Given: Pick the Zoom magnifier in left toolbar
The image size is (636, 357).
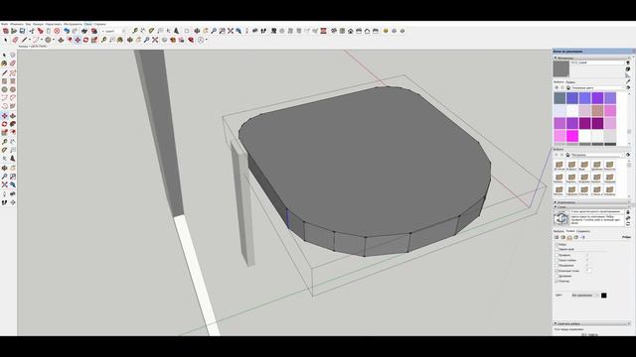Looking at the screenshot, I should (4, 177).
